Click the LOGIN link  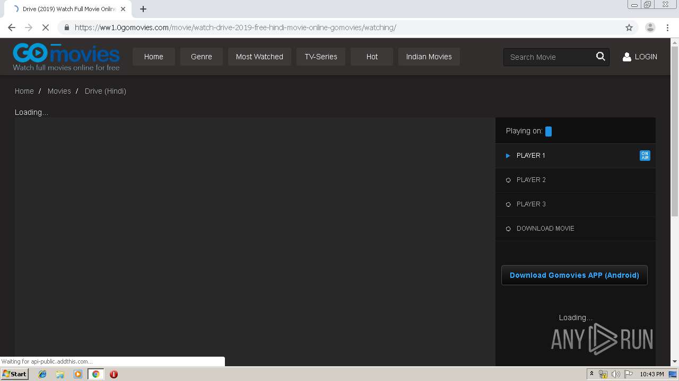(646, 57)
